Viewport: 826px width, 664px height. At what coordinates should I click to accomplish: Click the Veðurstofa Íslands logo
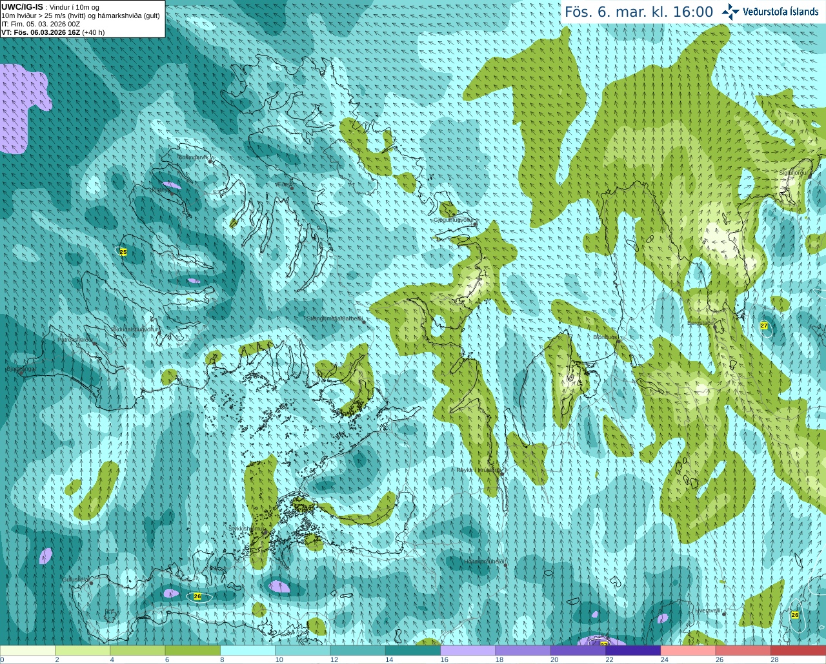[x=771, y=12]
